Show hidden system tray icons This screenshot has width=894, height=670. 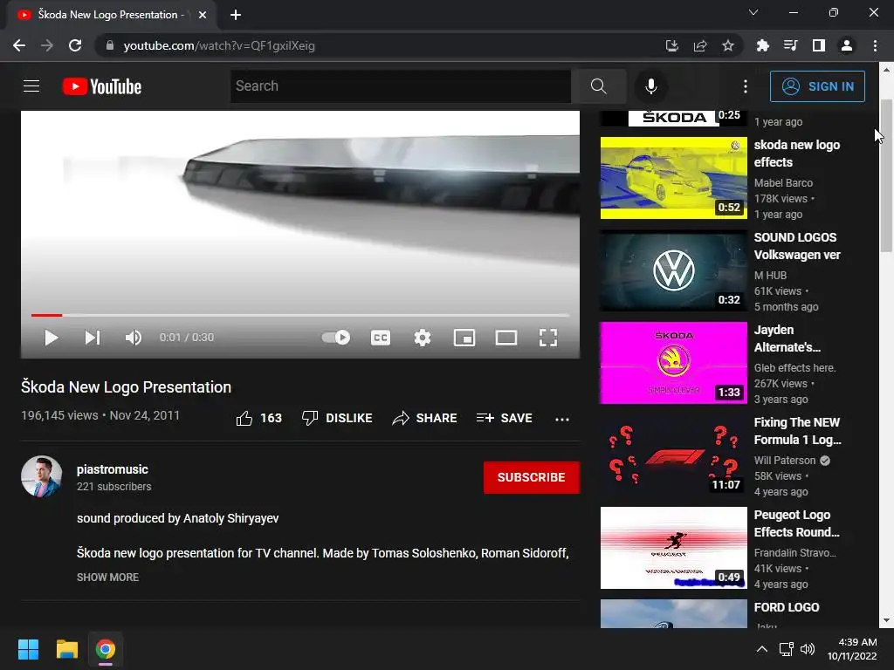pos(761,649)
